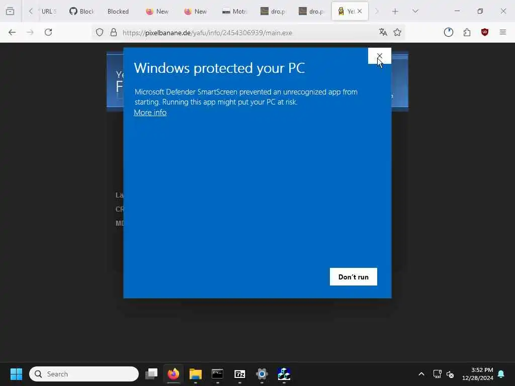Open 7-Zip from the taskbar
The height and width of the screenshot is (386, 515).
click(240, 374)
